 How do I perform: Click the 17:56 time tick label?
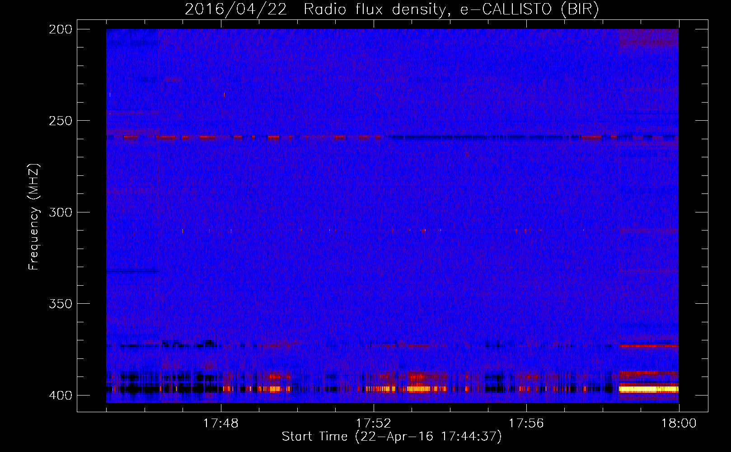(526, 424)
